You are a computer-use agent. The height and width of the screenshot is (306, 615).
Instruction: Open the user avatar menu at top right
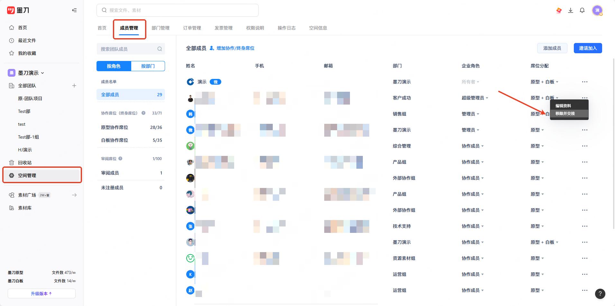(x=597, y=10)
